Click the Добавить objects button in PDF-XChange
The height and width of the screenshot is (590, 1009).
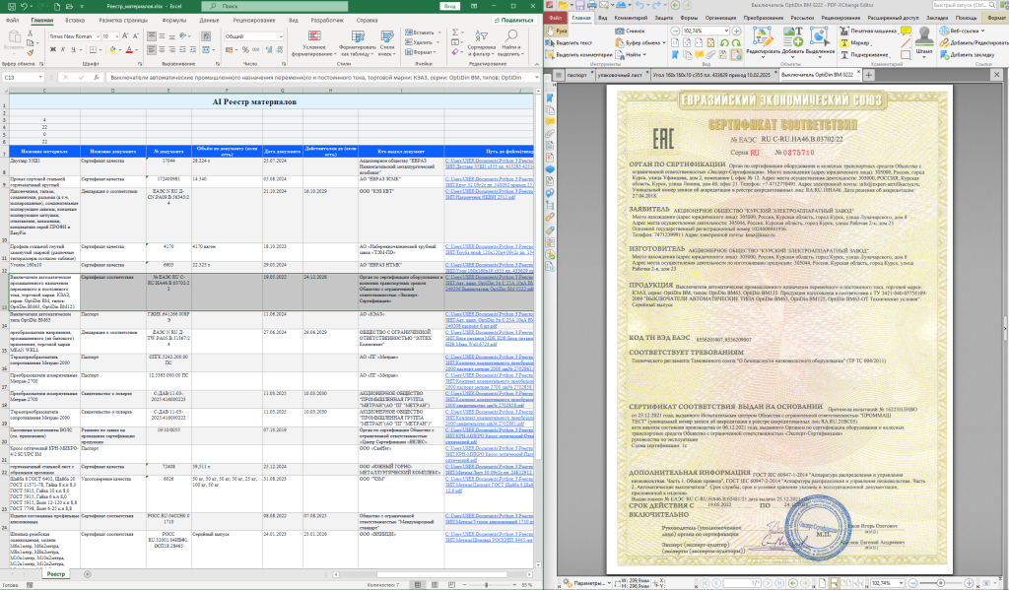(x=793, y=39)
